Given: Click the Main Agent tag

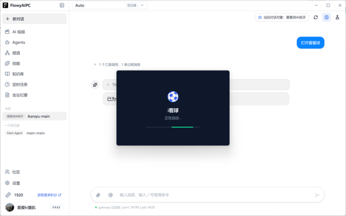Looking at the screenshot, I should tap(14, 133).
